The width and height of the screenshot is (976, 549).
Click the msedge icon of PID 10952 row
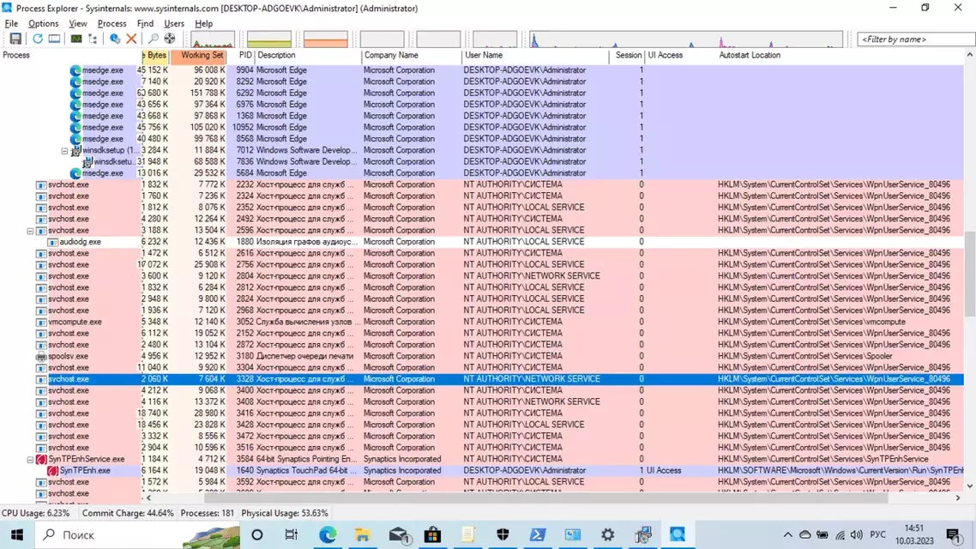(76, 128)
